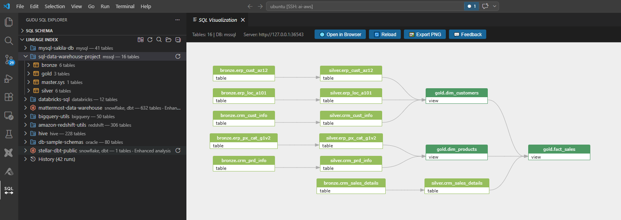Click the Reload button
Screen dimensions: 621x220
click(x=385, y=34)
